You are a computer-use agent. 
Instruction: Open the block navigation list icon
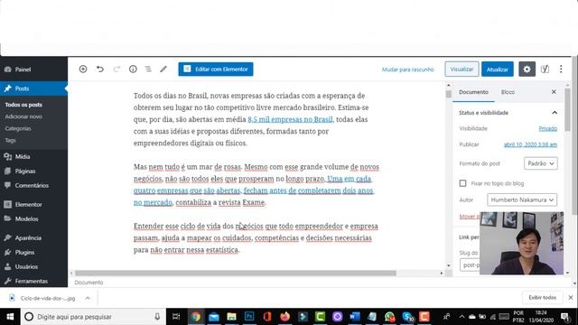(x=148, y=69)
